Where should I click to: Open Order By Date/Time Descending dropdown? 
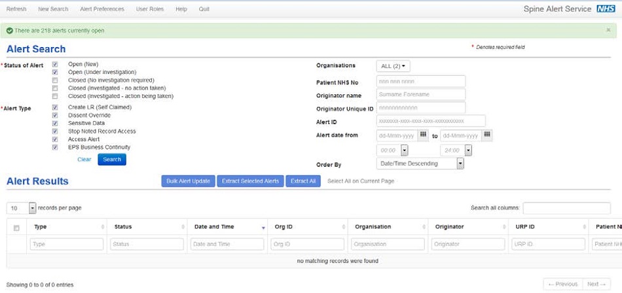(420, 164)
